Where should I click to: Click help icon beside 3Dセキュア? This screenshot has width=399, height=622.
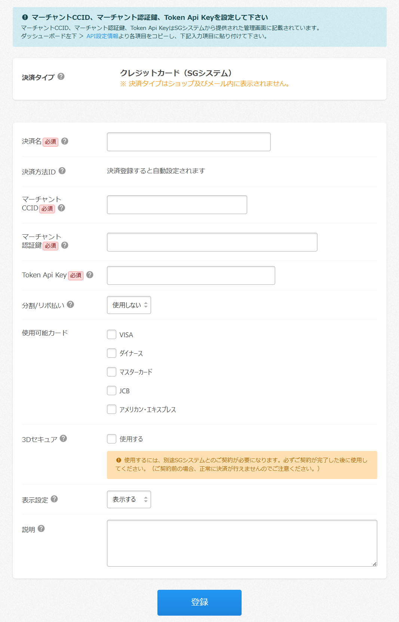63,438
